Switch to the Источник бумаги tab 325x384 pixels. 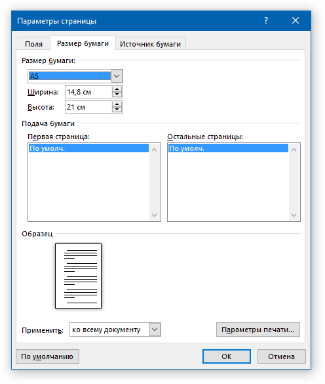tap(151, 44)
